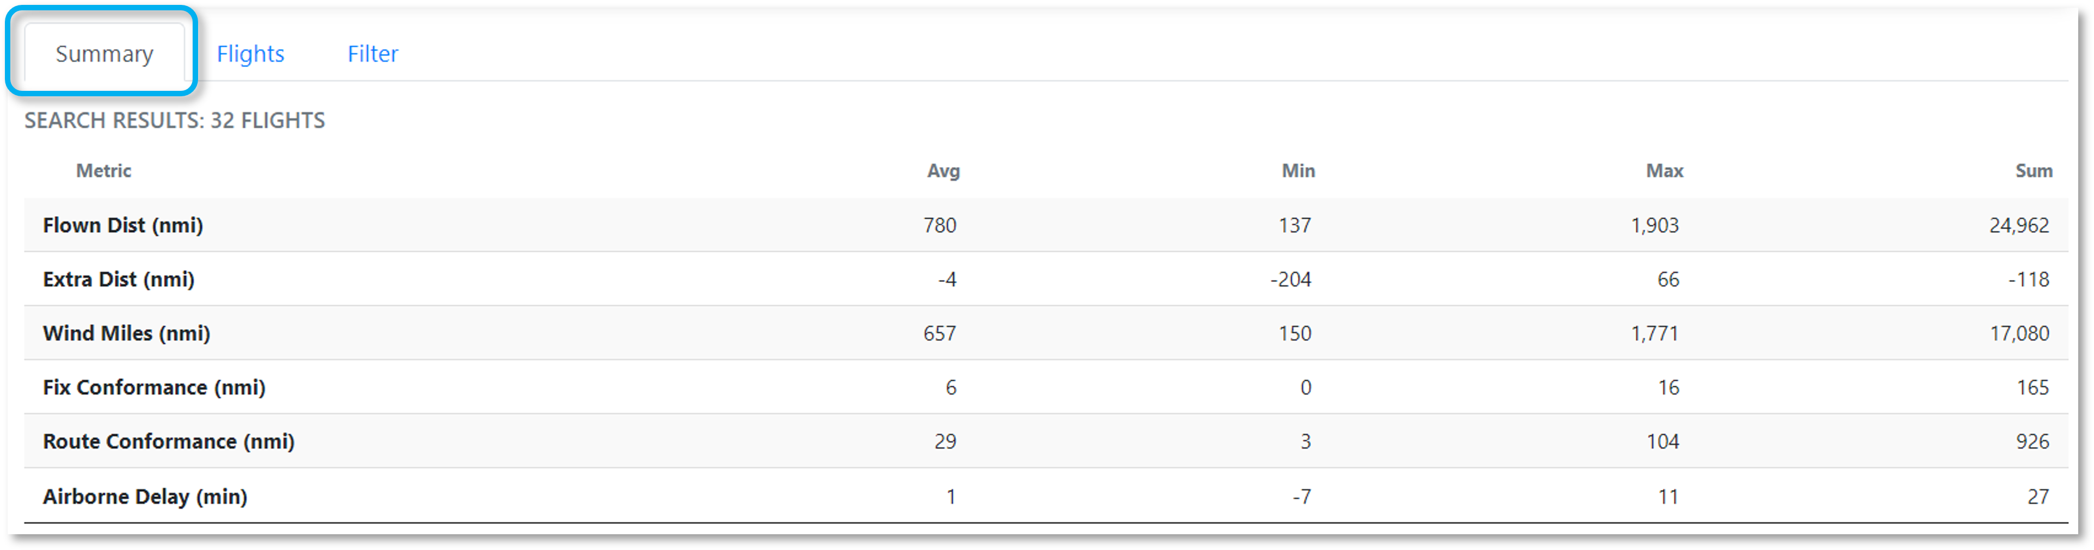Click the Min column header
Image resolution: width=2094 pixels, height=550 pixels.
click(1298, 171)
